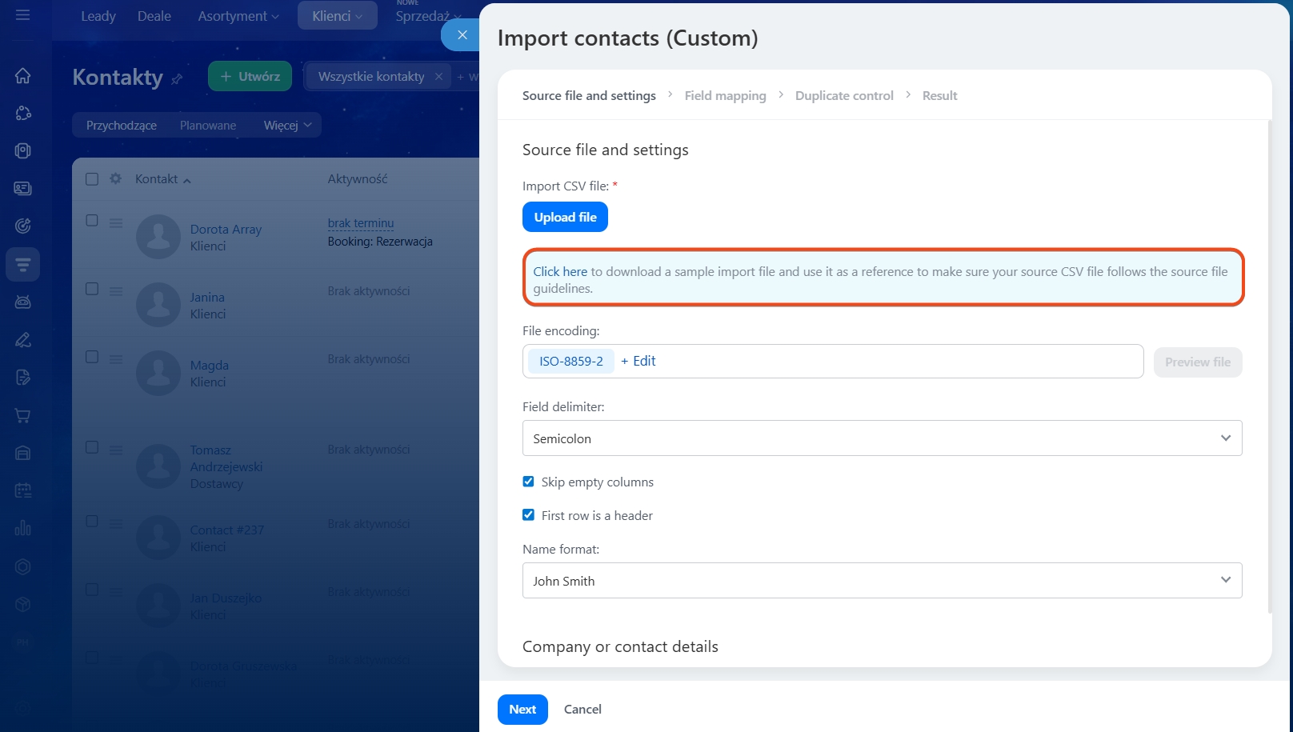Open the Name format John Smith dropdown

[882, 581]
